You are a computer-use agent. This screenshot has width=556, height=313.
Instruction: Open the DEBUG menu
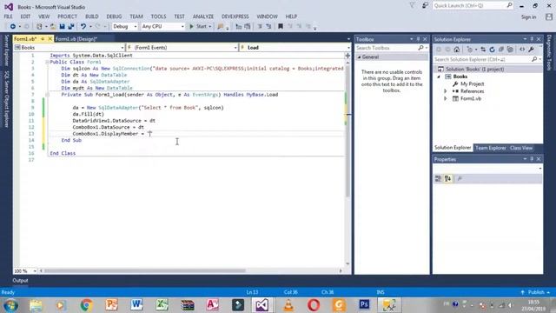(114, 17)
